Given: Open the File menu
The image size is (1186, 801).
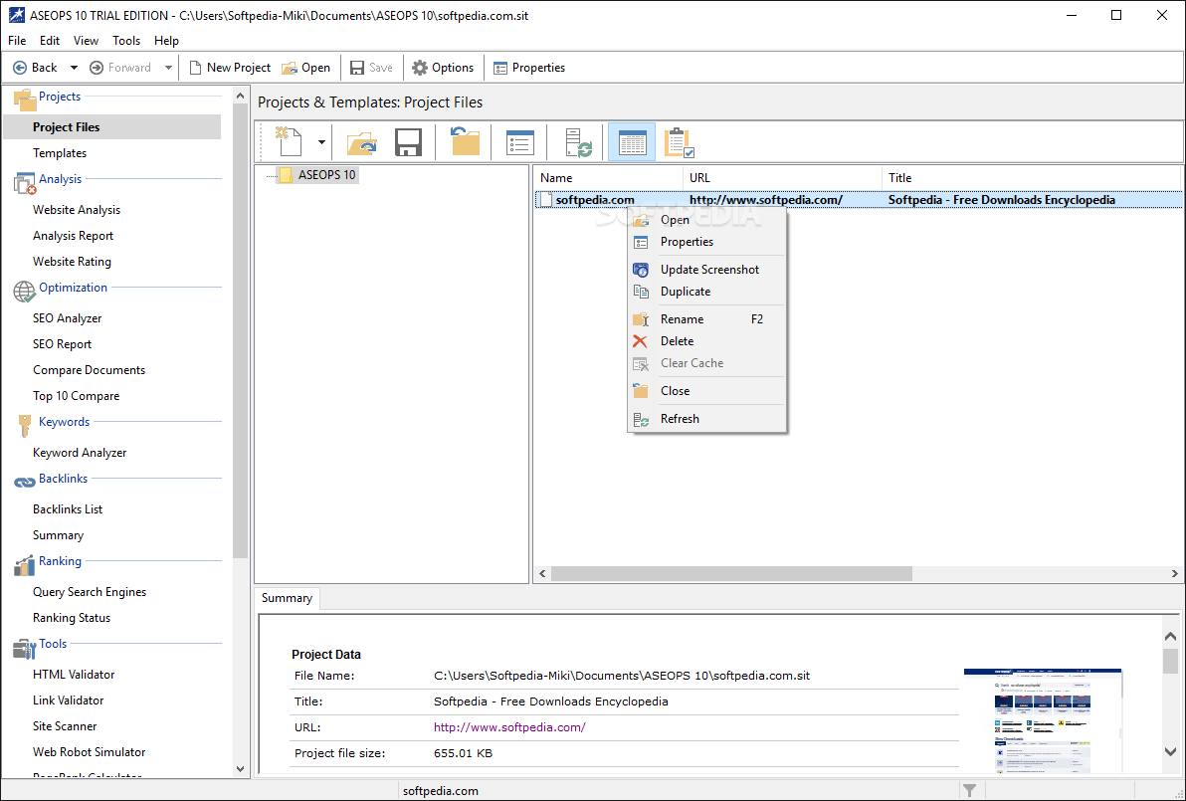Looking at the screenshot, I should click(x=17, y=41).
